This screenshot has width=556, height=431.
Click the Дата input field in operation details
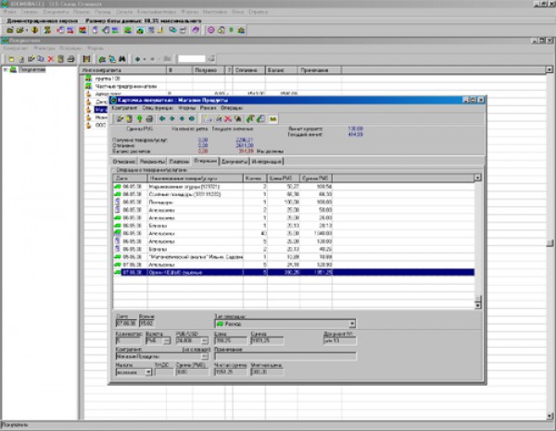click(x=126, y=324)
